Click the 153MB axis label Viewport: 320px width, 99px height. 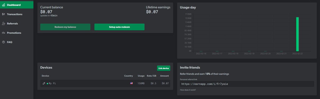tap(188, 18)
